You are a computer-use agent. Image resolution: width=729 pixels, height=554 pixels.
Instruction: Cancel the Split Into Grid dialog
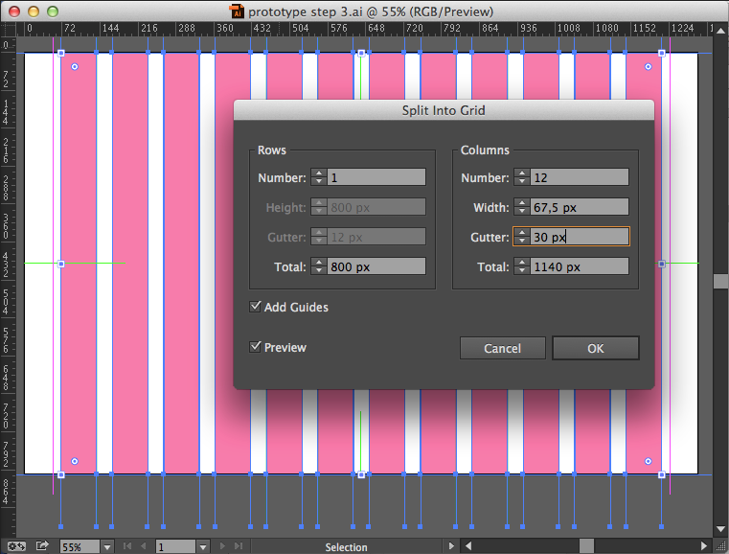502,348
